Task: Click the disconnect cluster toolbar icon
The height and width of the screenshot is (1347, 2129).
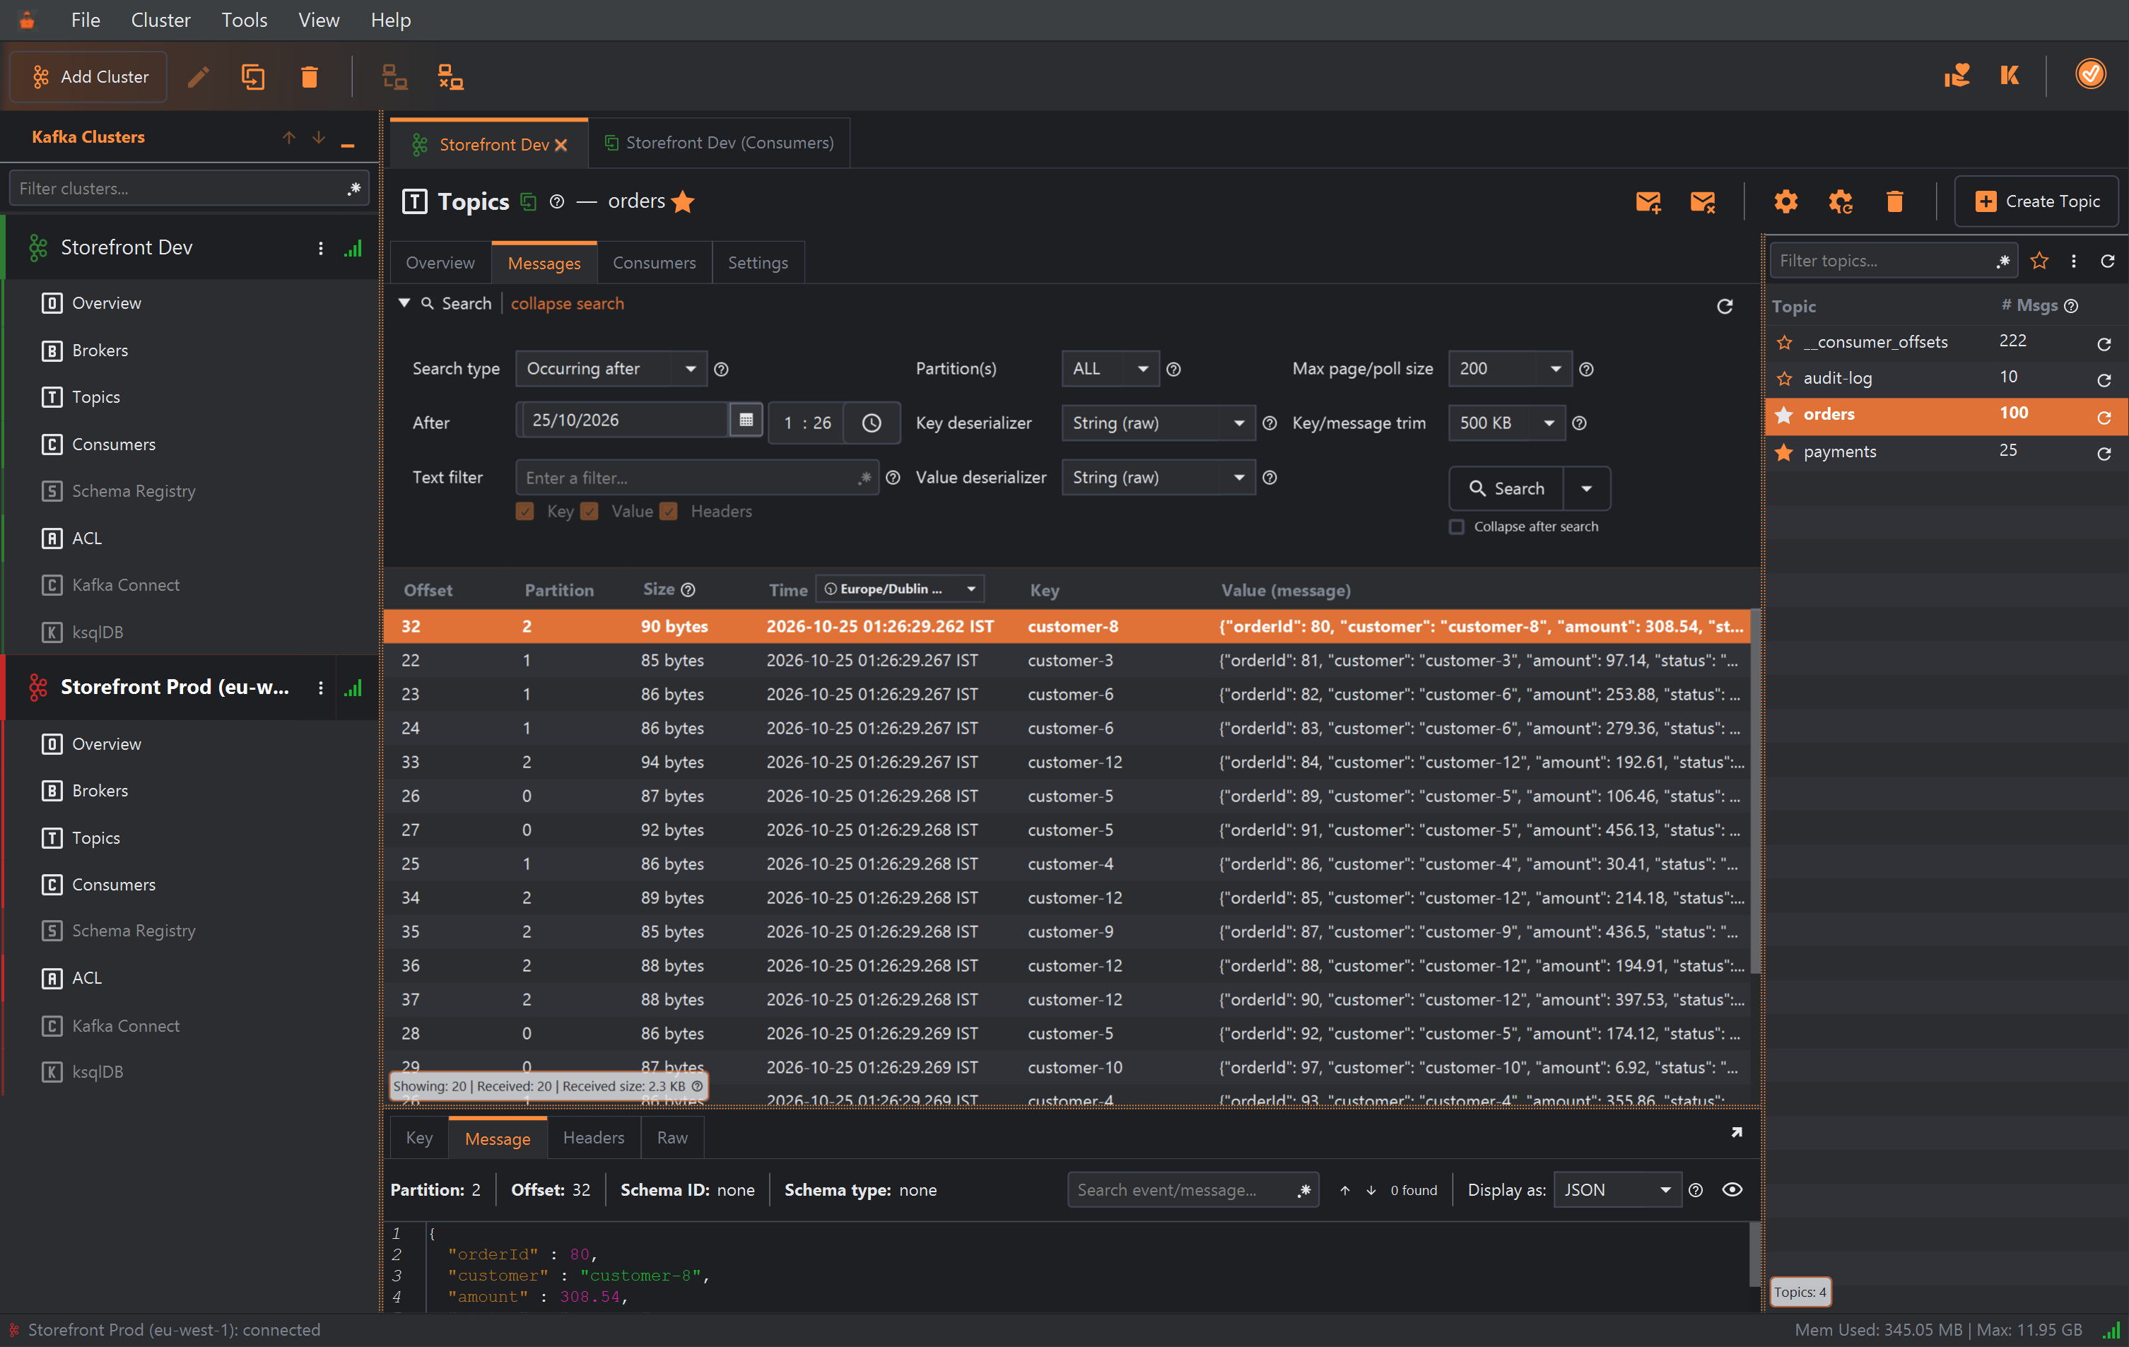Action: tap(451, 77)
